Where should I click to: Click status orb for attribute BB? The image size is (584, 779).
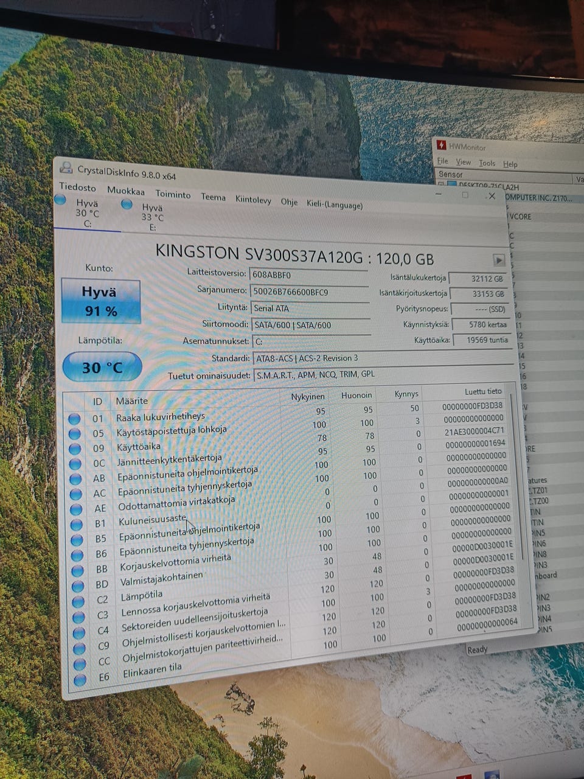[x=77, y=571]
